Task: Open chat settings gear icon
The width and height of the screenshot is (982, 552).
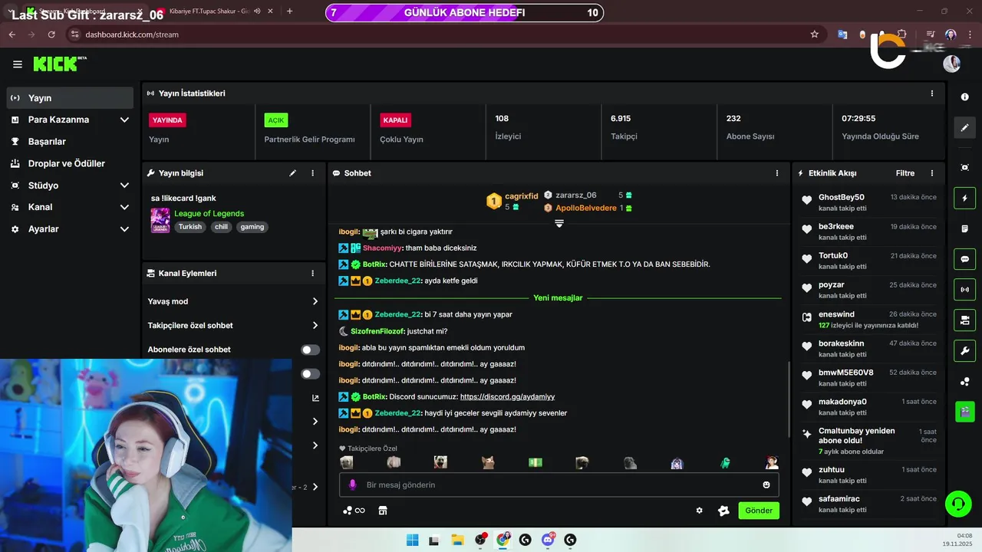Action: 699,511
